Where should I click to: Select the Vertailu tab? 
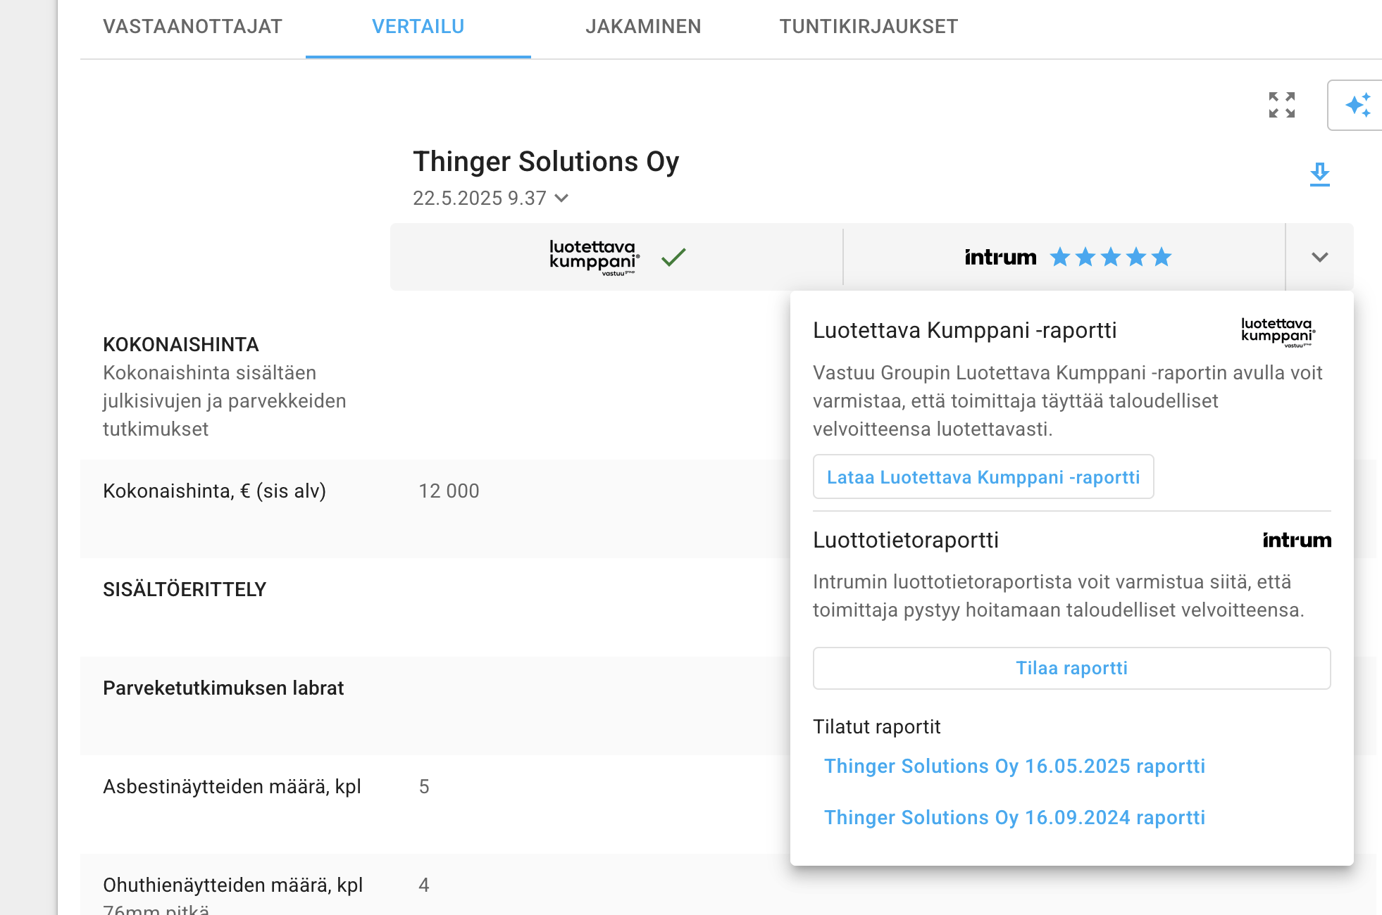[x=418, y=27]
